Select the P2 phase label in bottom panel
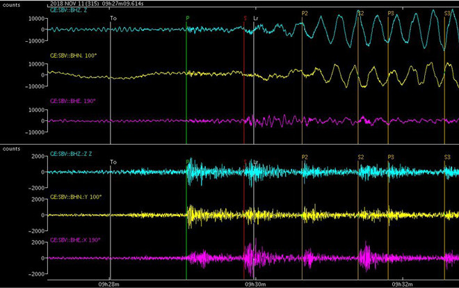Image resolution: width=459 pixels, height=288 pixels. click(305, 158)
